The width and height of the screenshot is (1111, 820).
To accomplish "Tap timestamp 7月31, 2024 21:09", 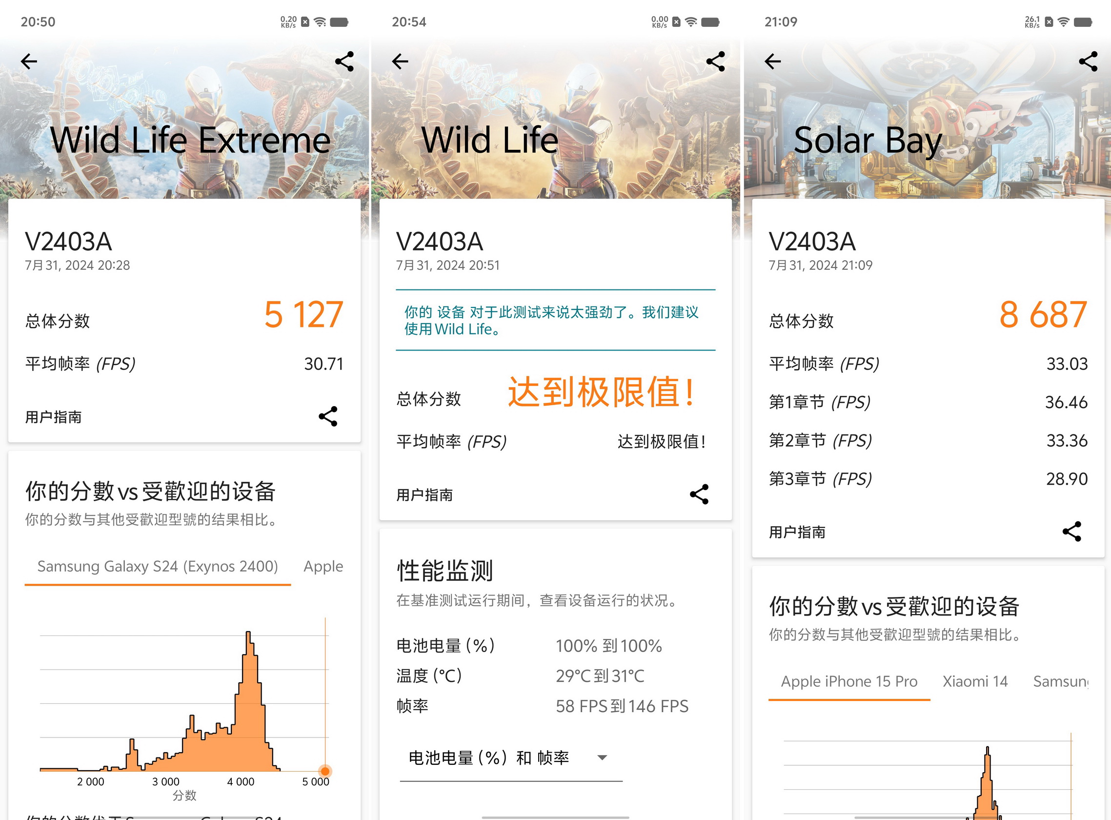I will [x=820, y=266].
